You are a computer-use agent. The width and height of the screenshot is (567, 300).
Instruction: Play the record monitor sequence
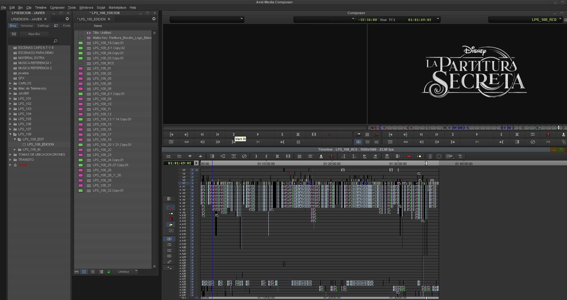(477, 134)
